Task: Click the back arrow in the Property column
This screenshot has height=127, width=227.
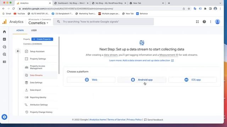Action: (x=18, y=51)
